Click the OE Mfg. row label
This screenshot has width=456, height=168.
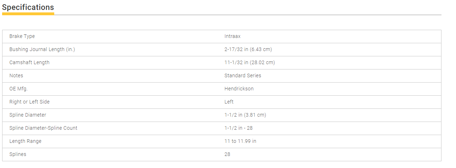click(18, 89)
